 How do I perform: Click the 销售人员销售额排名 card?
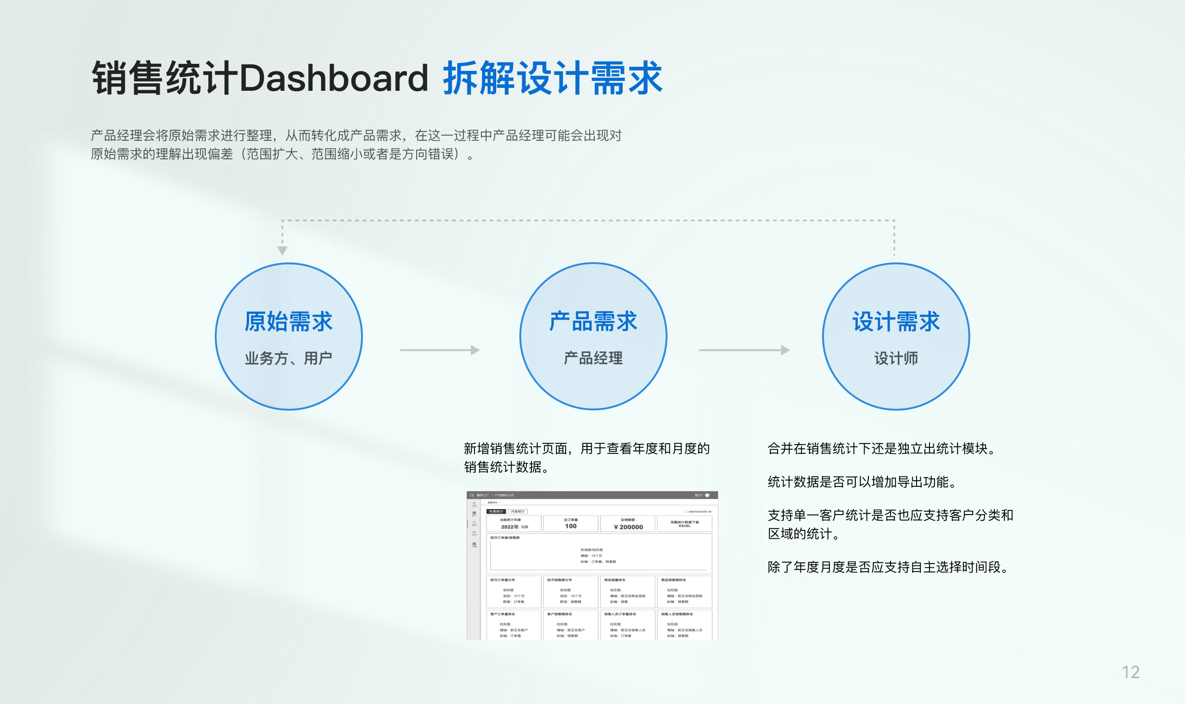click(x=685, y=625)
